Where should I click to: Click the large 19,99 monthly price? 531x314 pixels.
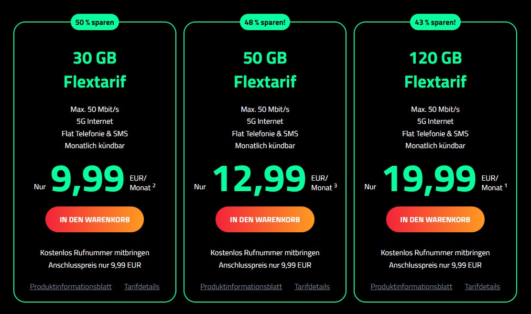[429, 179]
